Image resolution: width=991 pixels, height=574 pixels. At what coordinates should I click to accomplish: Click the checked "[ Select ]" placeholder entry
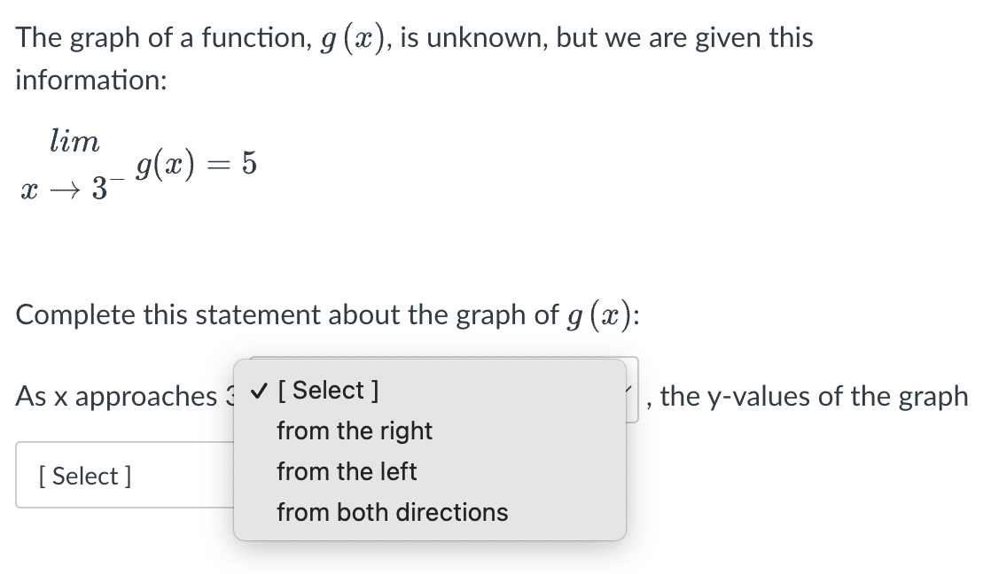coord(330,390)
